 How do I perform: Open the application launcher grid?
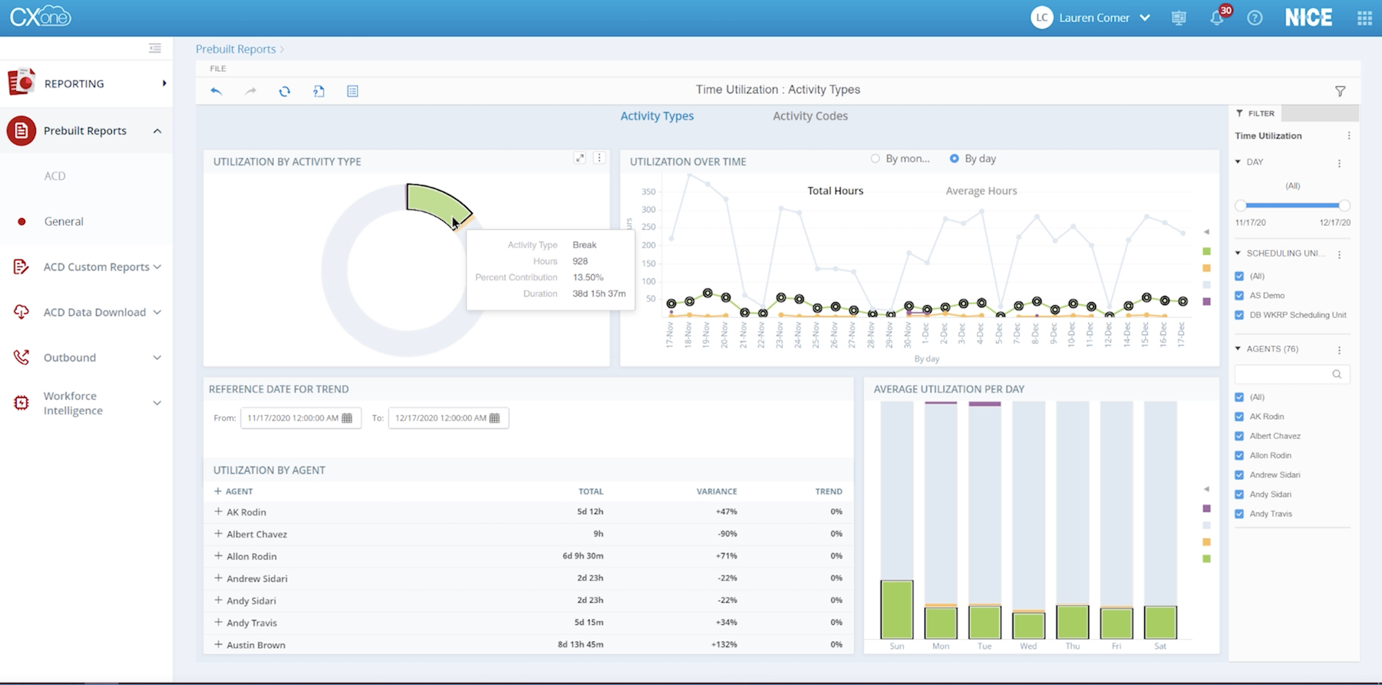(x=1364, y=18)
